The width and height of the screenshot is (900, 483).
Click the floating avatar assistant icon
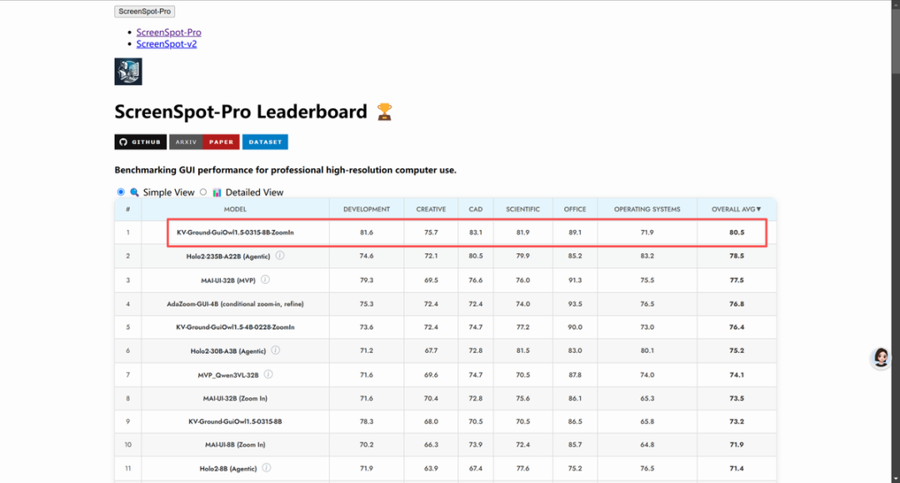(880, 358)
